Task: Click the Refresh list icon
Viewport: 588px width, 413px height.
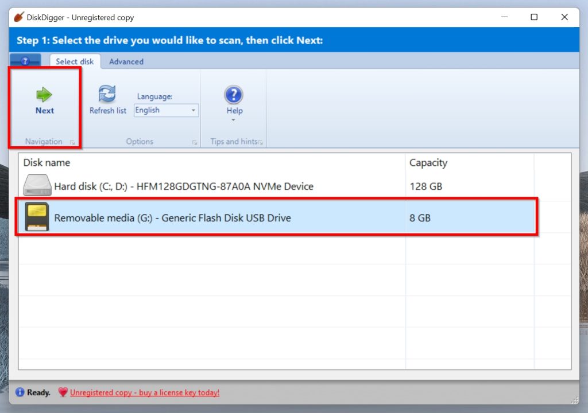Action: tap(107, 94)
